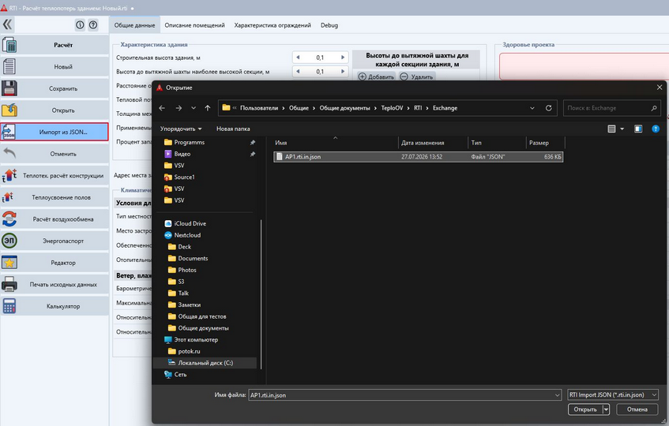This screenshot has height=426, width=669.
Task: Decrease Строительная высота здания value
Action: pyautogui.click(x=298, y=58)
